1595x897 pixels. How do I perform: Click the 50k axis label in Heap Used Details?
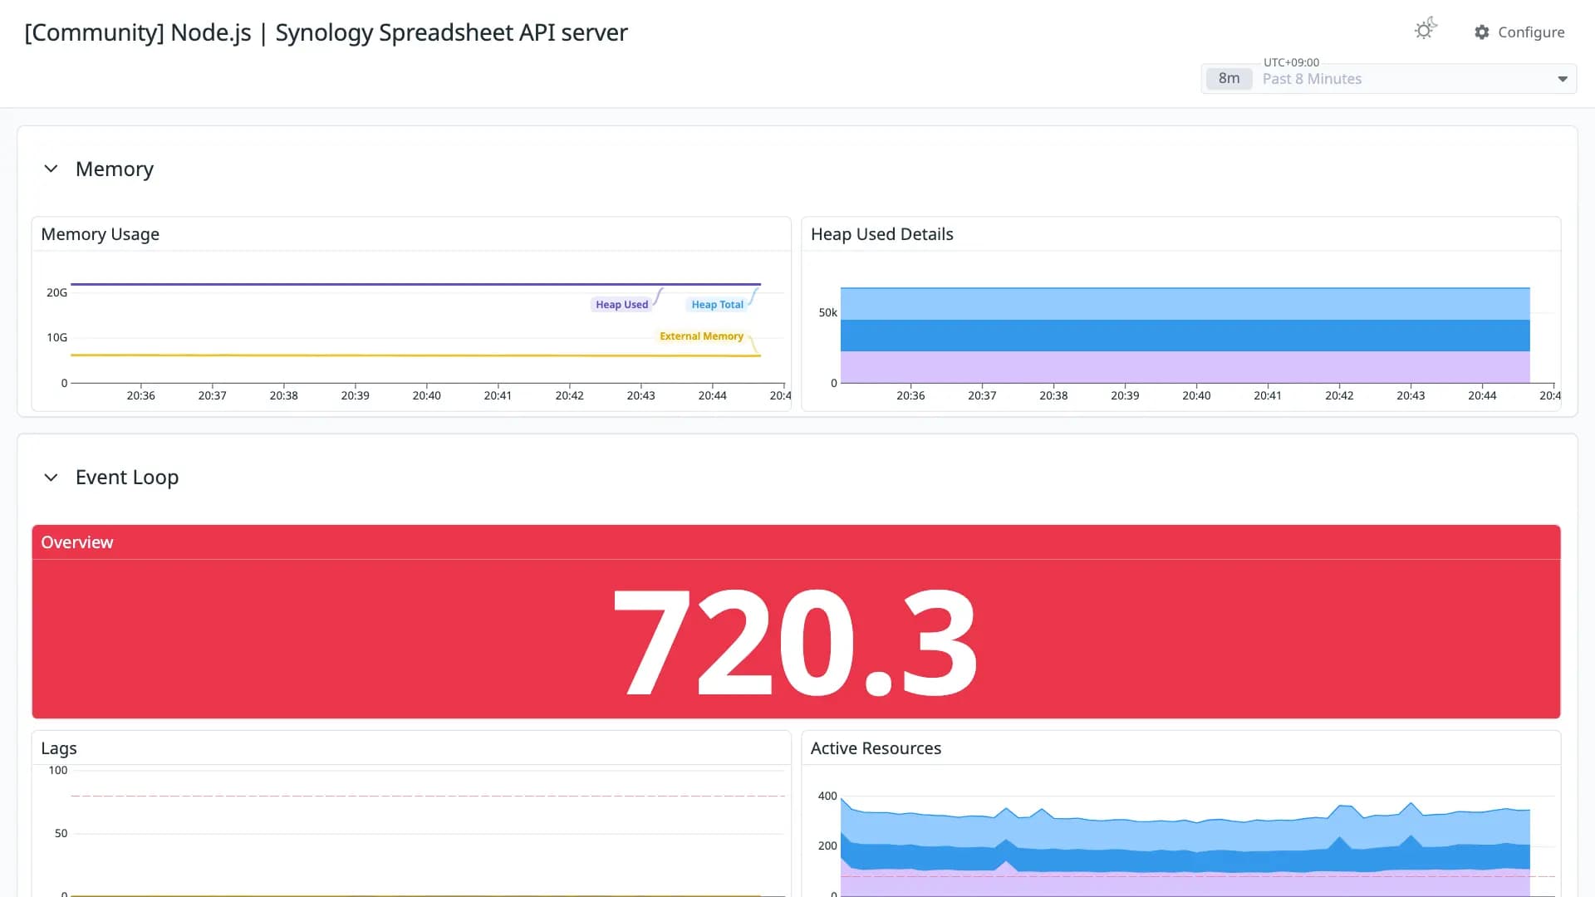(x=827, y=312)
